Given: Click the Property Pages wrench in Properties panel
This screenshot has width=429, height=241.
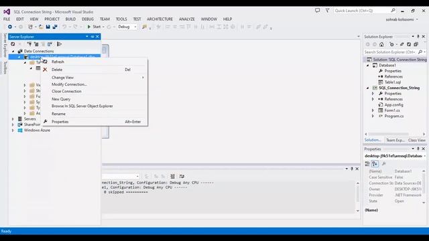Looking at the screenshot, I should (384, 163).
